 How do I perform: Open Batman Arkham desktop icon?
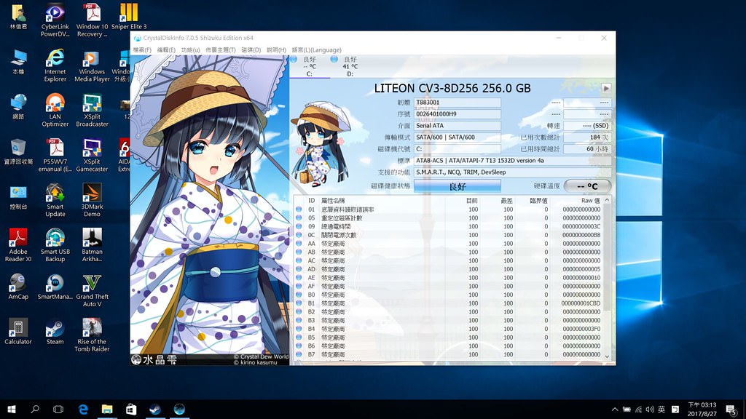(92, 245)
